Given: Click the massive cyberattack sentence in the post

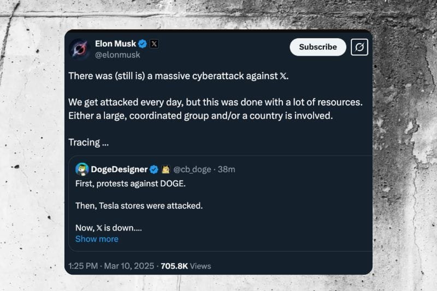Looking at the screenshot, I should click(x=178, y=76).
